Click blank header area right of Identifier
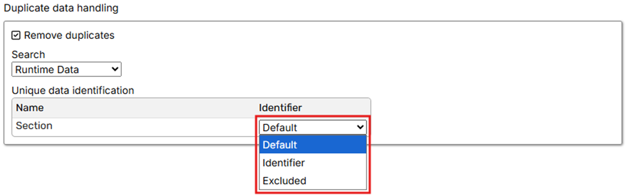 click(x=336, y=108)
